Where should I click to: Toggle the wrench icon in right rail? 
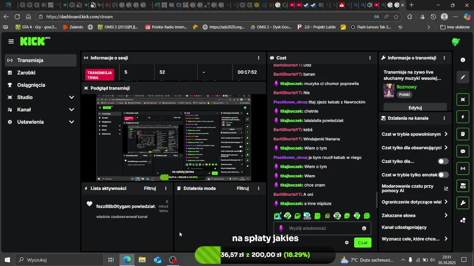coord(463,203)
